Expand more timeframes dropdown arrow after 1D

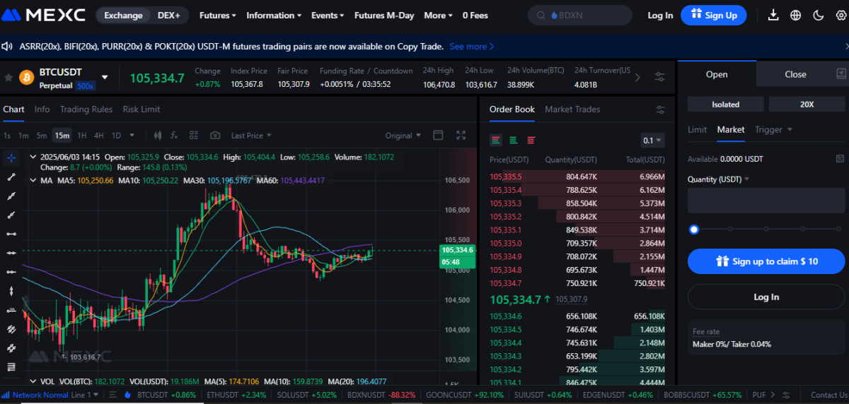(133, 135)
